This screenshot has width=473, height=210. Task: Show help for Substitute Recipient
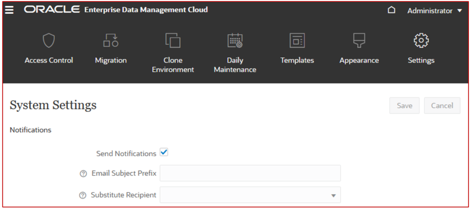[82, 196]
